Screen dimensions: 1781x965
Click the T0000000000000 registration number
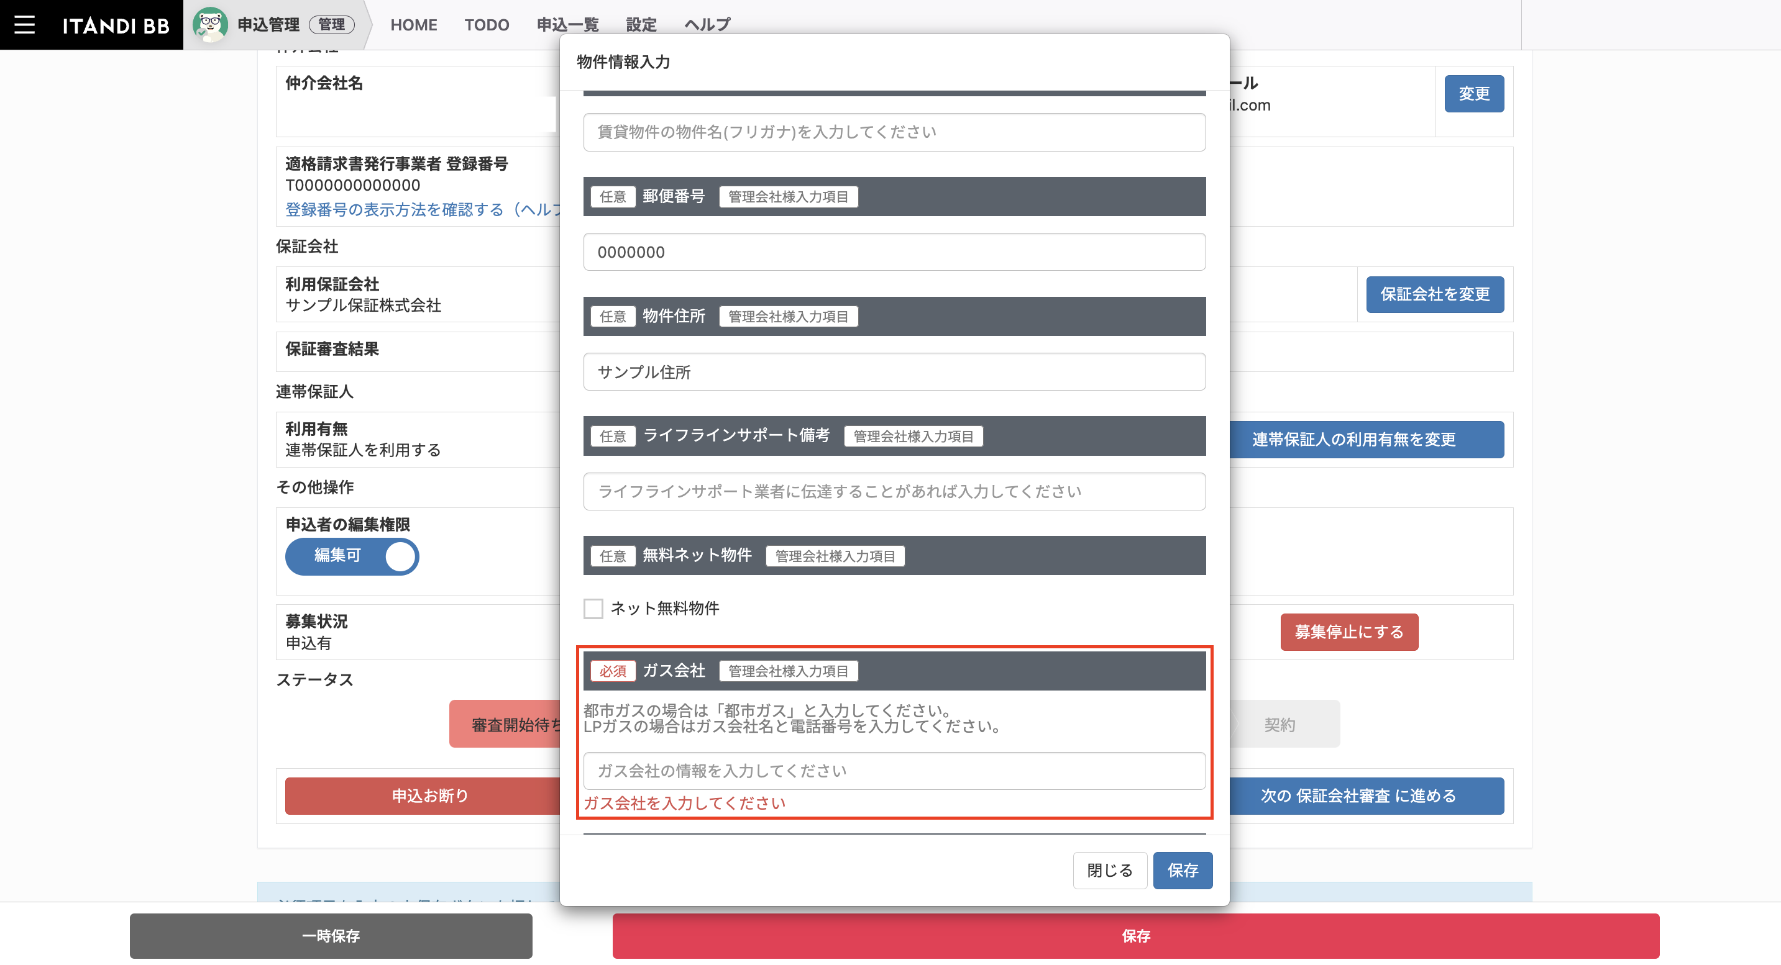pos(352,185)
